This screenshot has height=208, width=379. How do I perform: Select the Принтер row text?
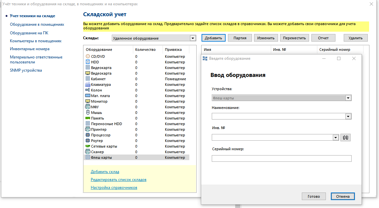pos(99,129)
